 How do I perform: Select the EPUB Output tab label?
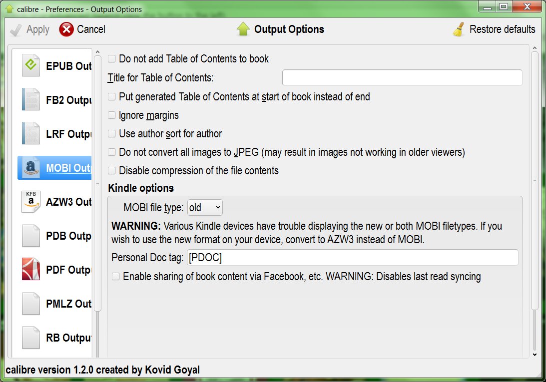(x=68, y=66)
